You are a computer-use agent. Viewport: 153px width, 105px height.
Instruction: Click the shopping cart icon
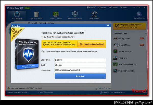tap(81, 44)
